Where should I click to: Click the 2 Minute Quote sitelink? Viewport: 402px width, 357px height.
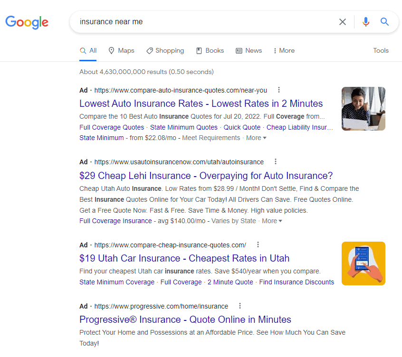(x=230, y=282)
